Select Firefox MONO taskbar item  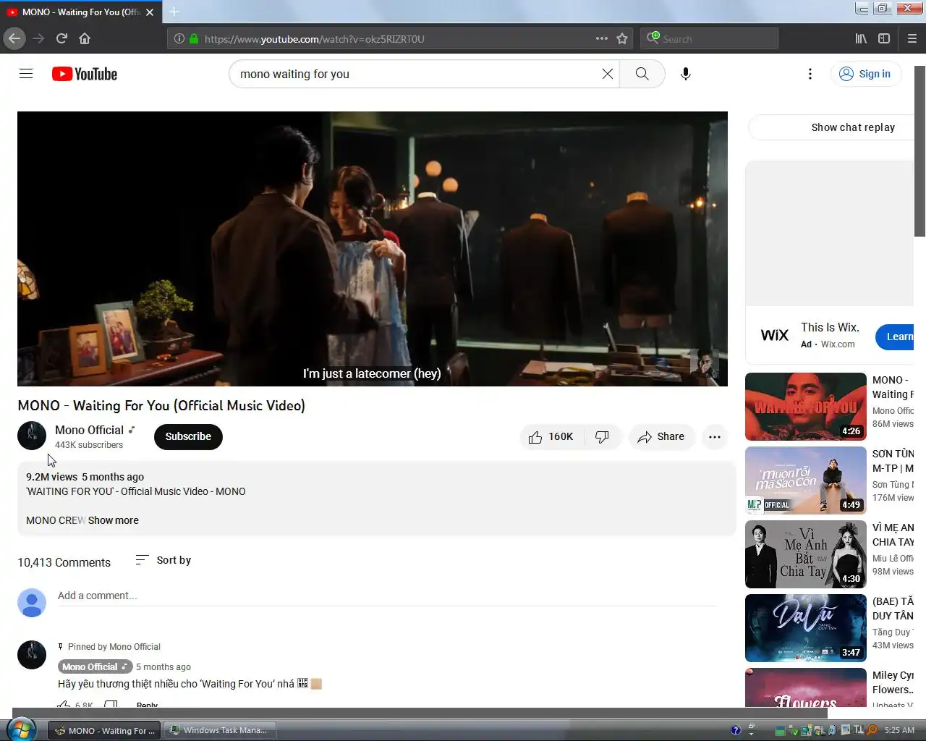click(x=105, y=730)
